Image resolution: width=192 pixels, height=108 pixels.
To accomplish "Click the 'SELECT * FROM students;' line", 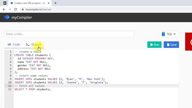I will (x=32, y=89).
